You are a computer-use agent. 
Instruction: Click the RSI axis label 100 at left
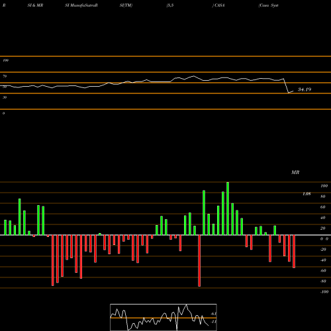(x=5, y=60)
